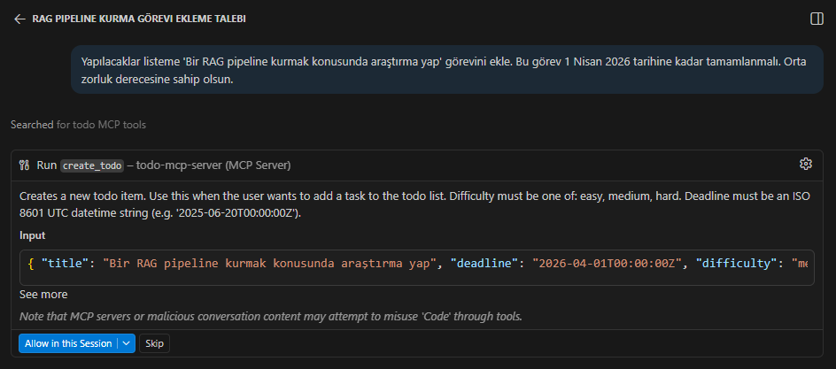Image resolution: width=836 pixels, height=369 pixels.
Task: Click the chat title RAG PIPELINE KURMA GÖREVİ
Action: (x=139, y=19)
